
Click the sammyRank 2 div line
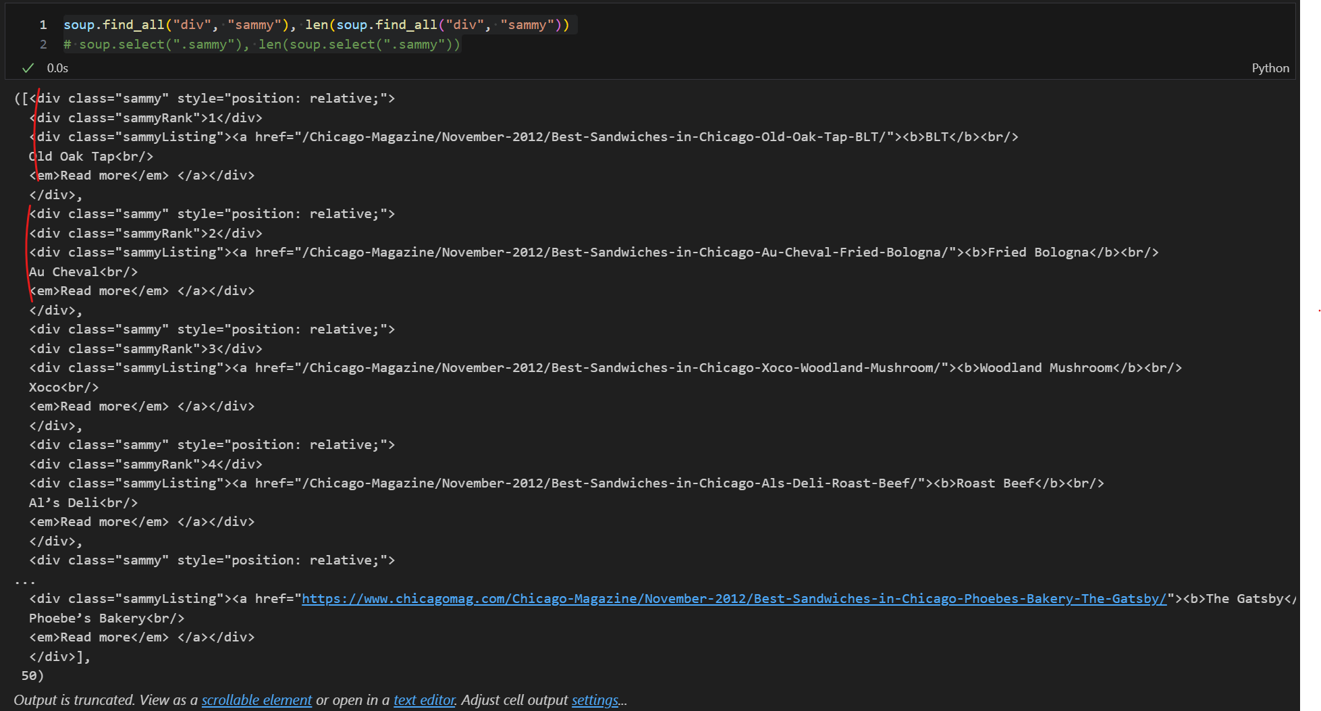point(146,234)
